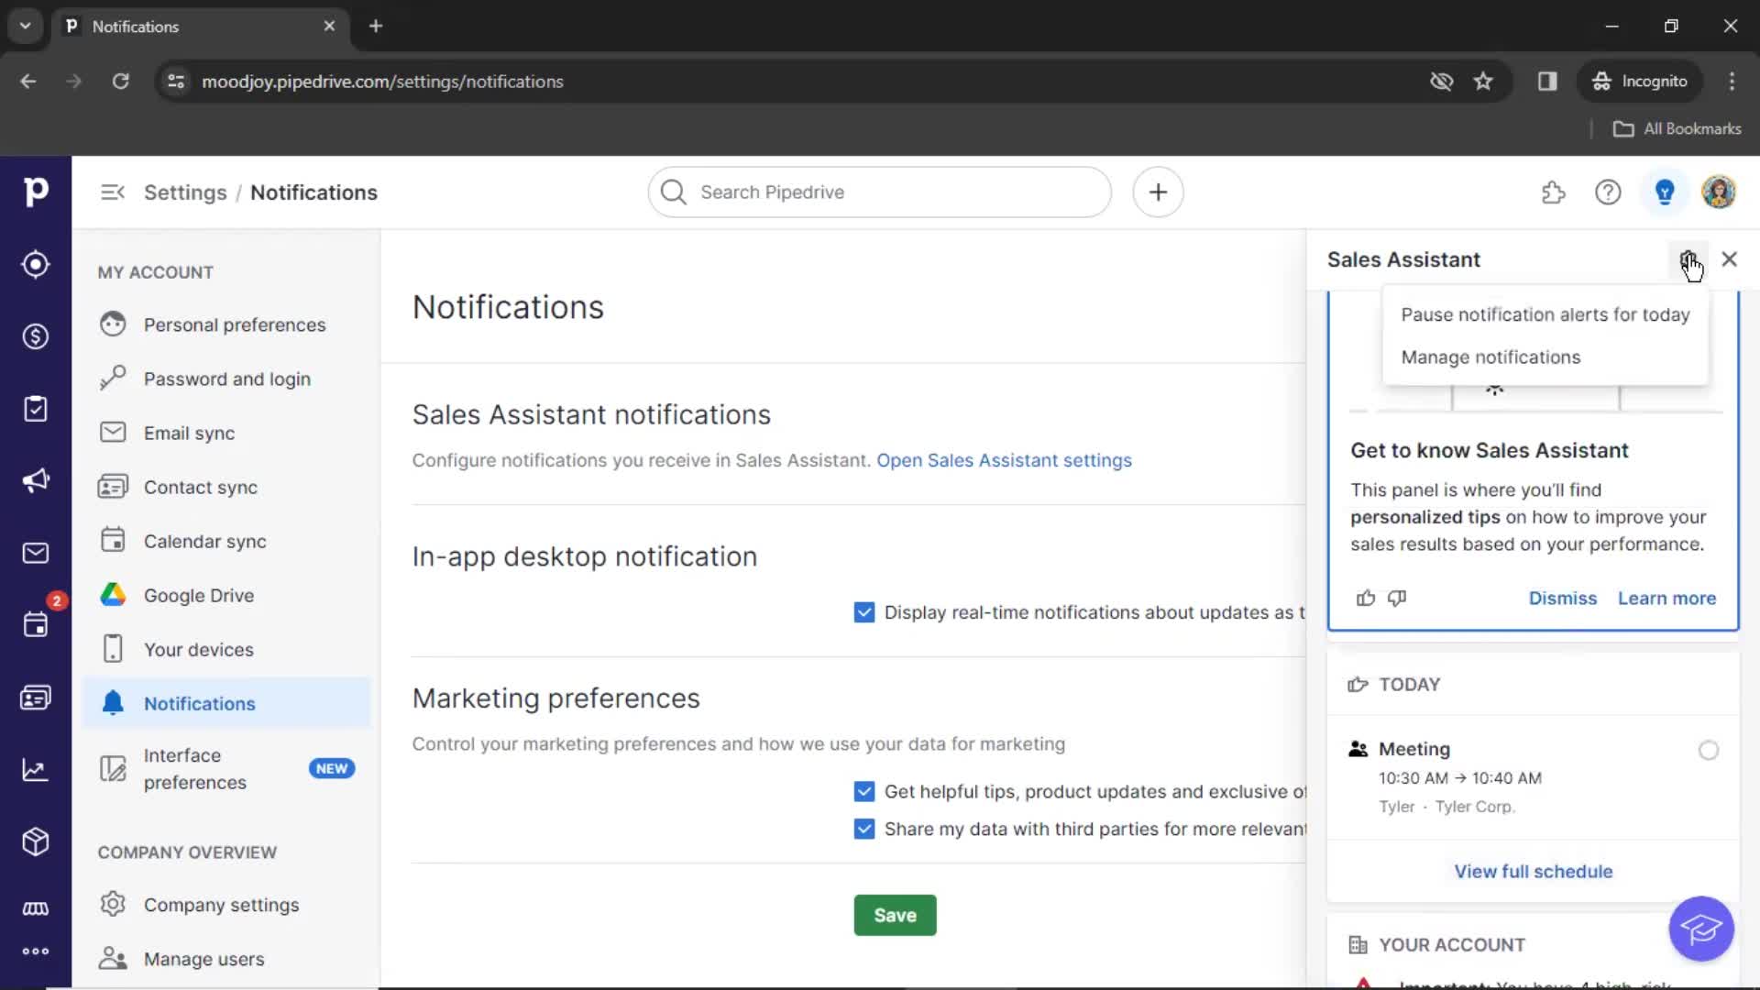
Task: Click the Pipedrive home logo icon
Action: pyautogui.click(x=35, y=191)
